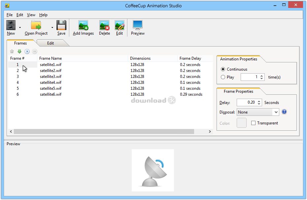Screen dimensions: 307x200
Task: Decrease the frame Delay value
Action: (x=259, y=104)
